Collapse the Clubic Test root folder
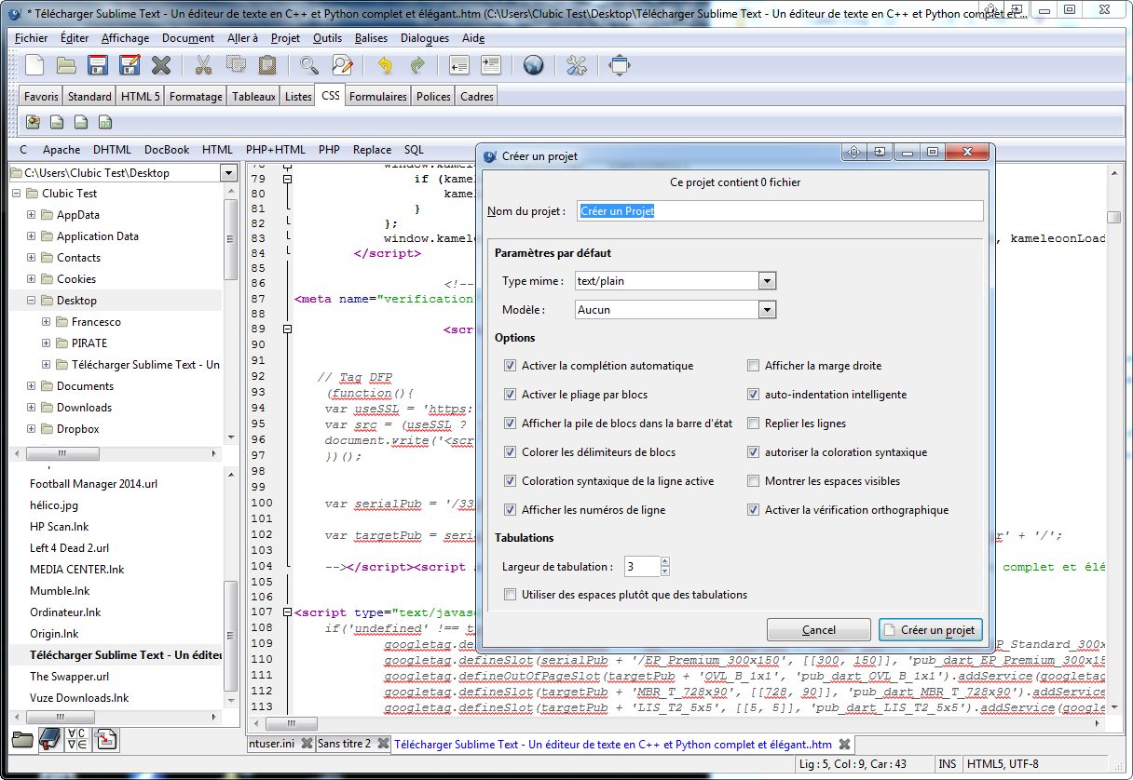1133x780 pixels. pyautogui.click(x=17, y=194)
